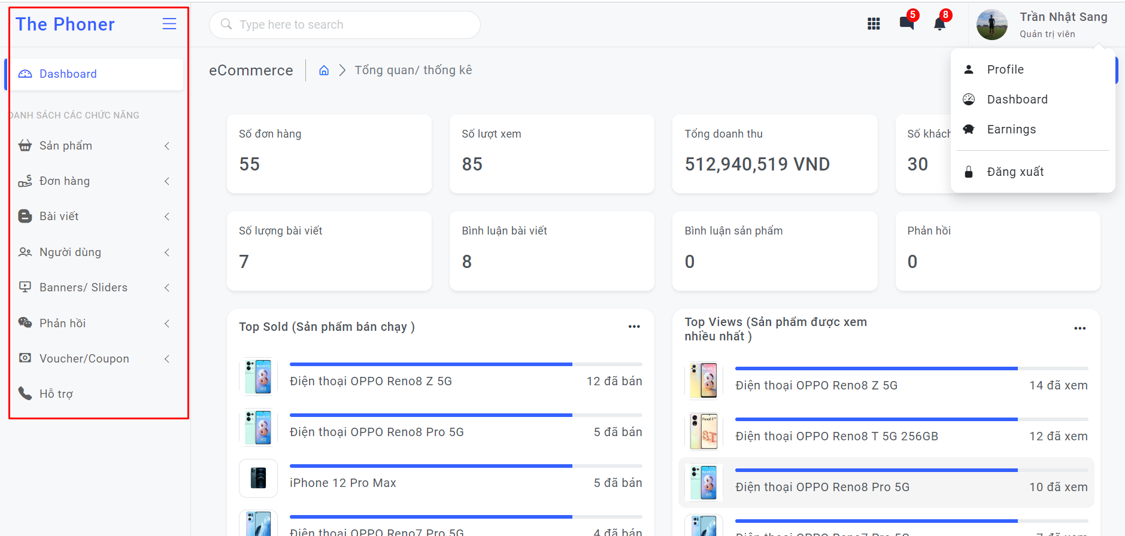Expand the Sản phẩm submenu chevron
1125x536 pixels.
167,146
